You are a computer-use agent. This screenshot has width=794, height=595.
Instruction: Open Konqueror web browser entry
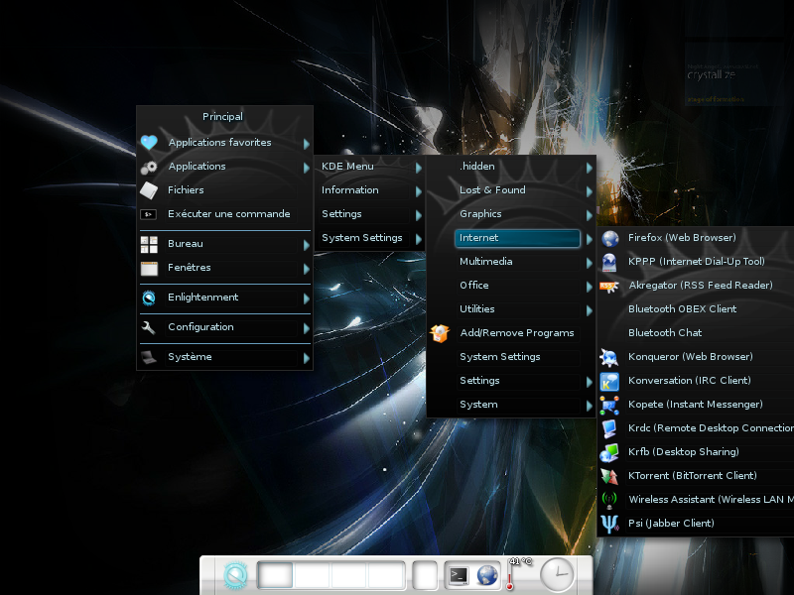(690, 357)
